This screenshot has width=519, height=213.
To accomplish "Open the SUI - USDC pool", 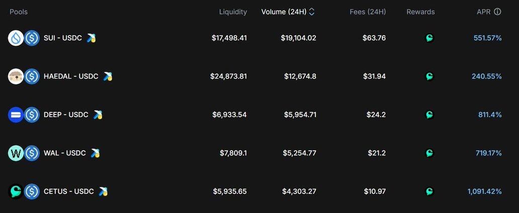I will (x=63, y=38).
